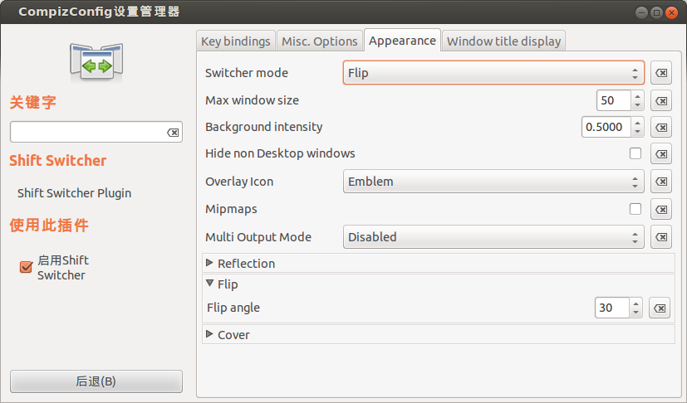
Task: Reset Max window size value
Action: [x=661, y=100]
